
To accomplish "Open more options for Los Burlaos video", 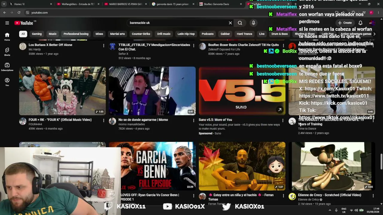I will point(104,46).
